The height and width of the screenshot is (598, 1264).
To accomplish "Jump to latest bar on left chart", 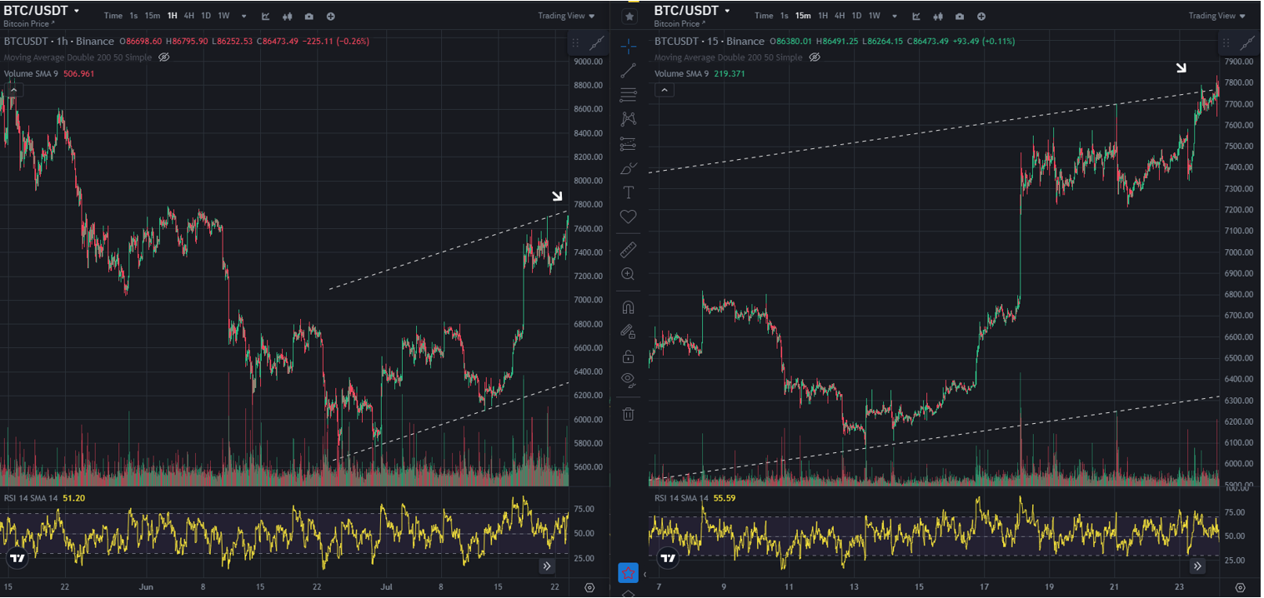I will click(547, 566).
